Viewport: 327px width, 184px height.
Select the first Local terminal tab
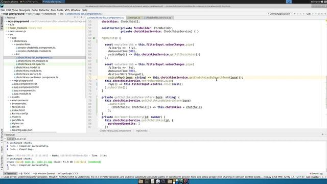tap(10, 139)
